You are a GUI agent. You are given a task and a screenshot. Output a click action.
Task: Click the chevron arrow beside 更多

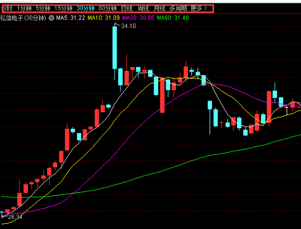(206, 8)
